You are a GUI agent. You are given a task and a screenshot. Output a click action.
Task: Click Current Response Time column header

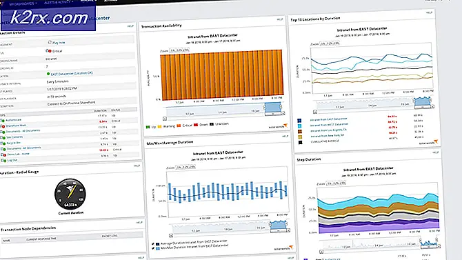point(41,239)
